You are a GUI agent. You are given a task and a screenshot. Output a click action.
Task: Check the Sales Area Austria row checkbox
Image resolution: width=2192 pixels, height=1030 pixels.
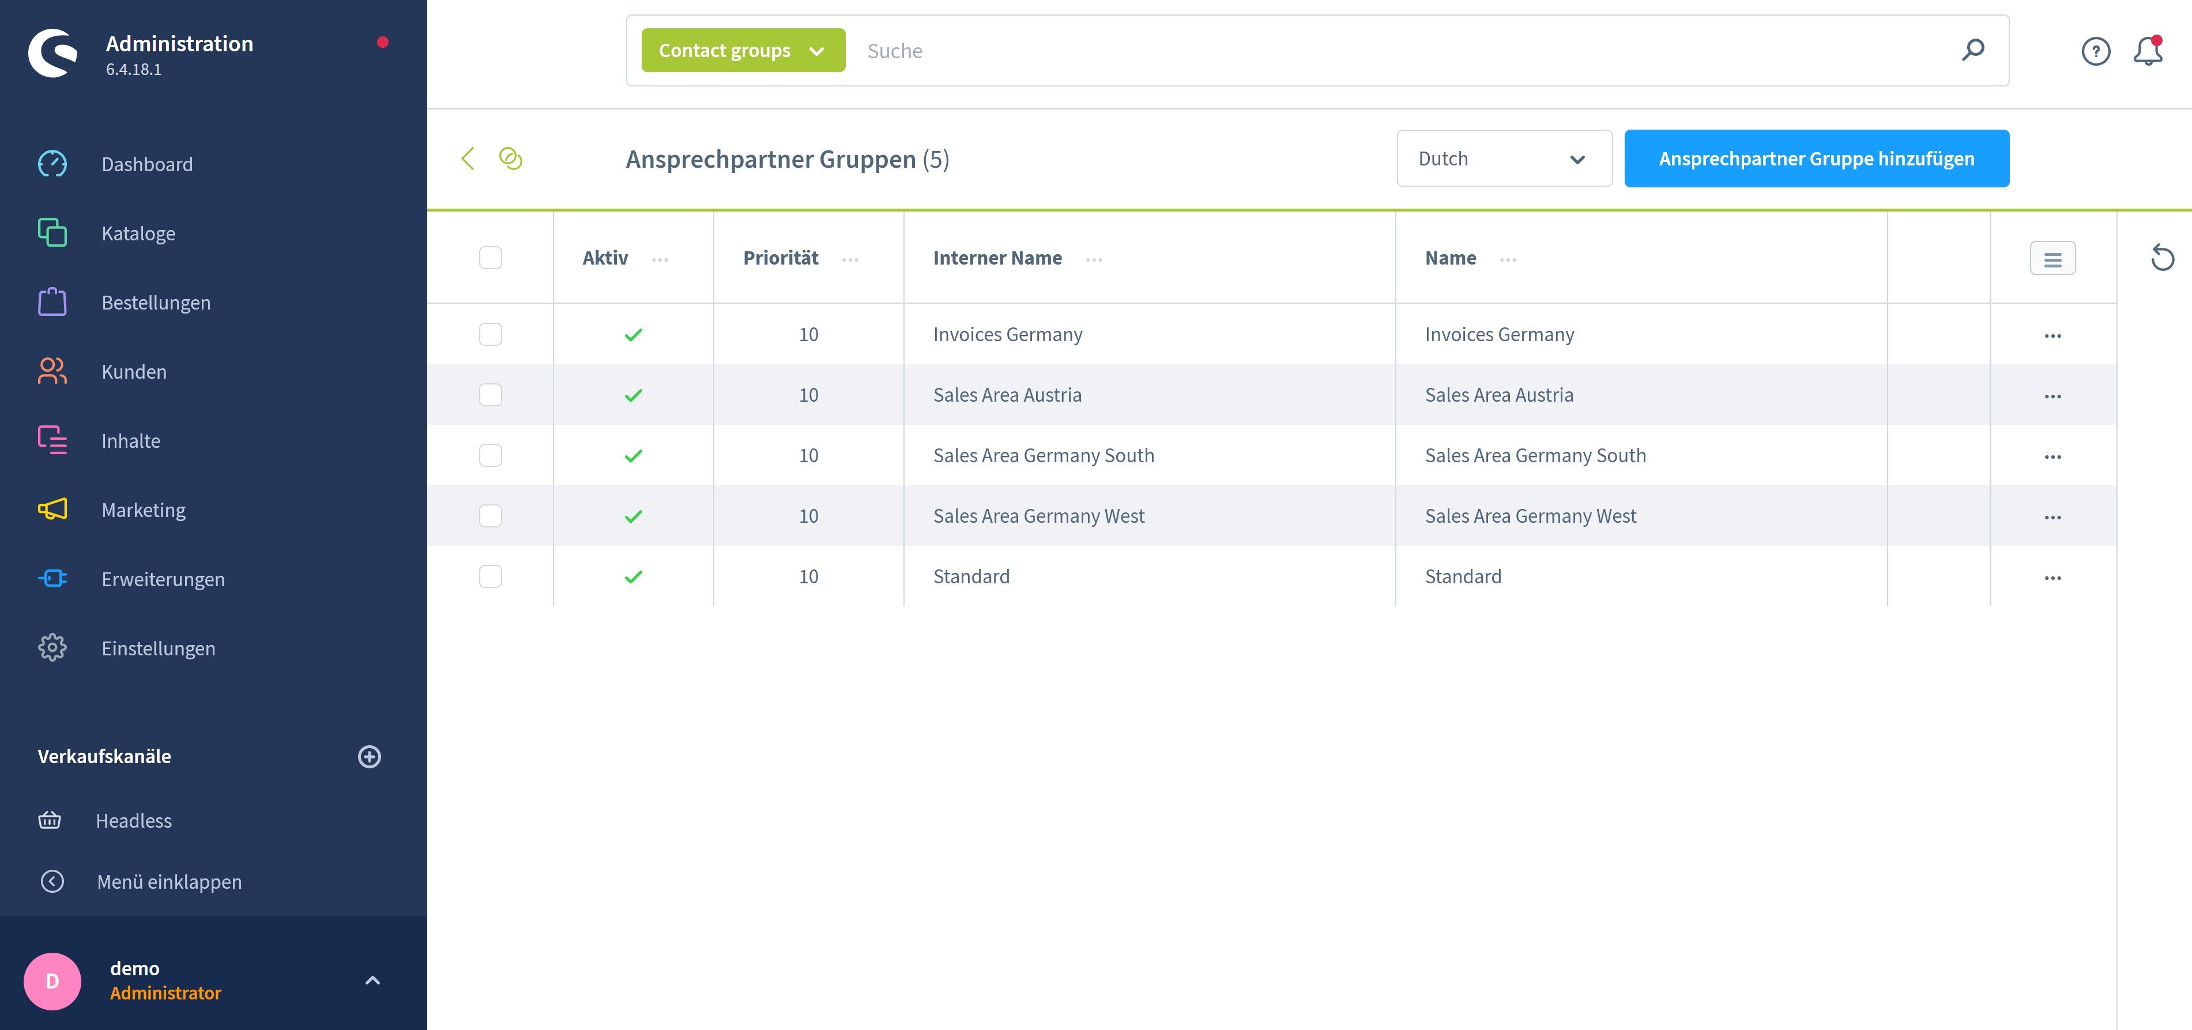[x=490, y=395]
